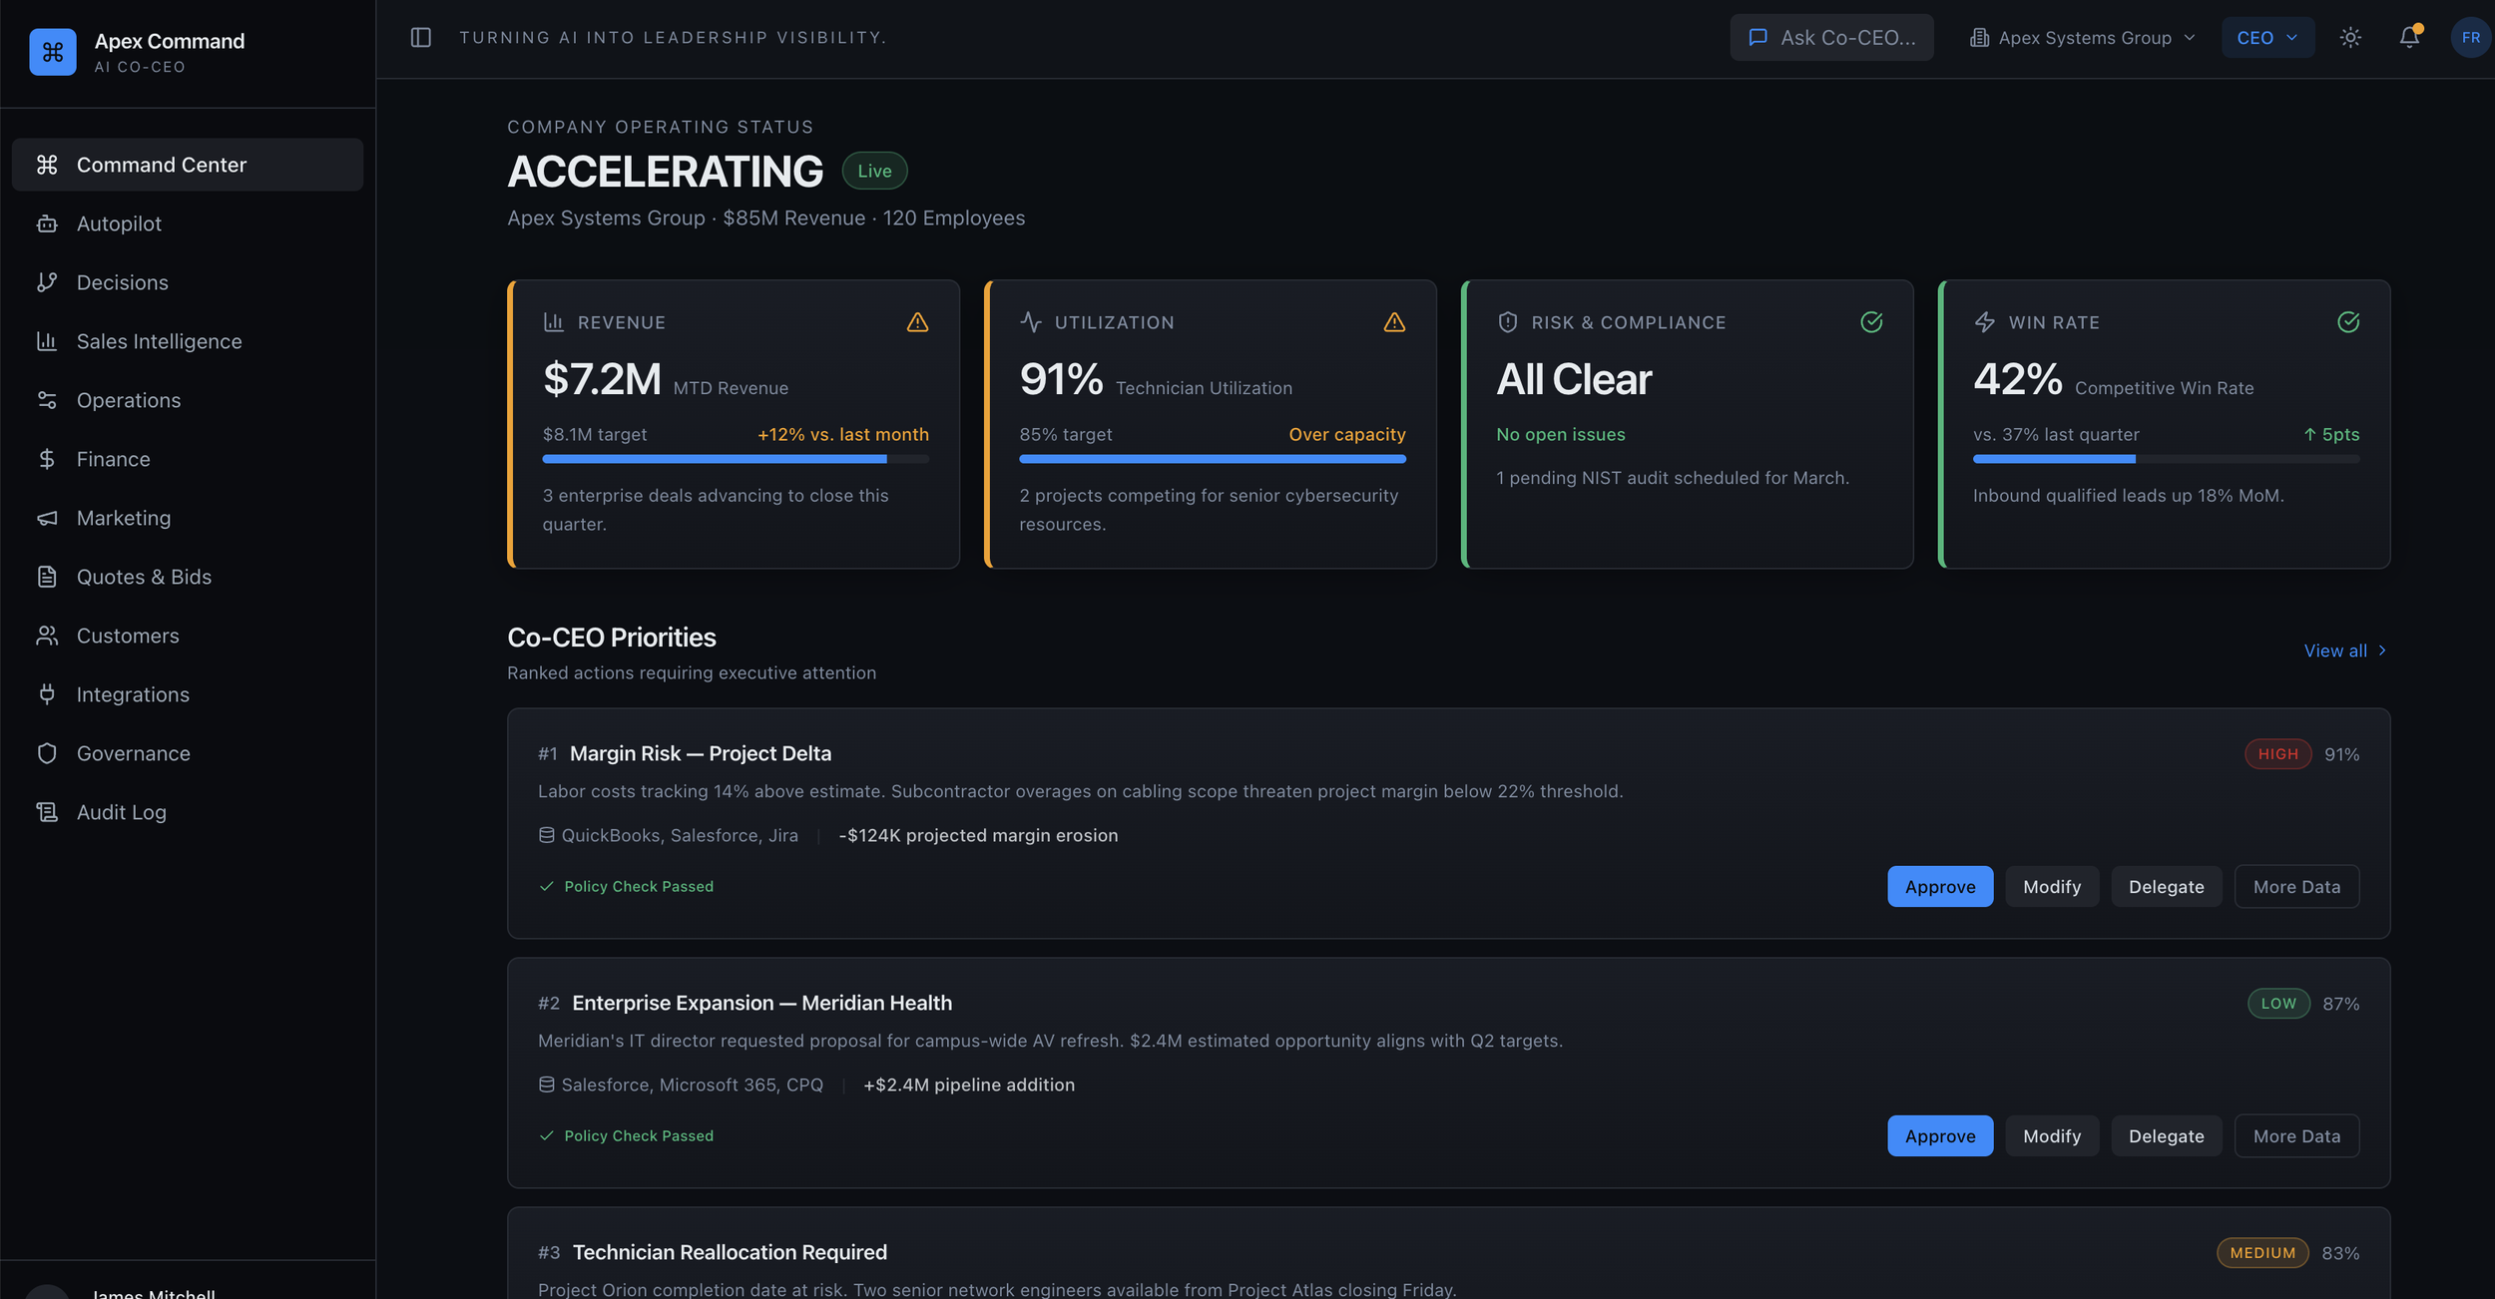Go to Autopilot in sidebar
The height and width of the screenshot is (1299, 2495).
pos(119,223)
